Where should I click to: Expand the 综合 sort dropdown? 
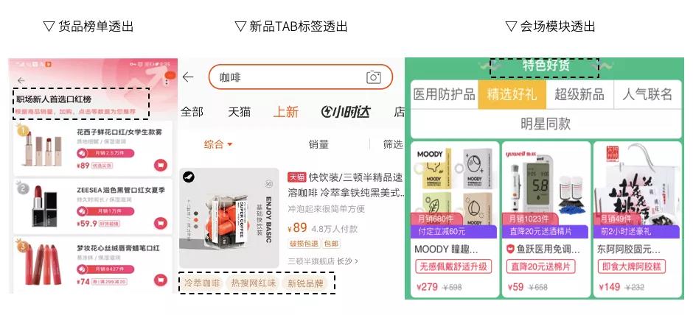coord(218,144)
